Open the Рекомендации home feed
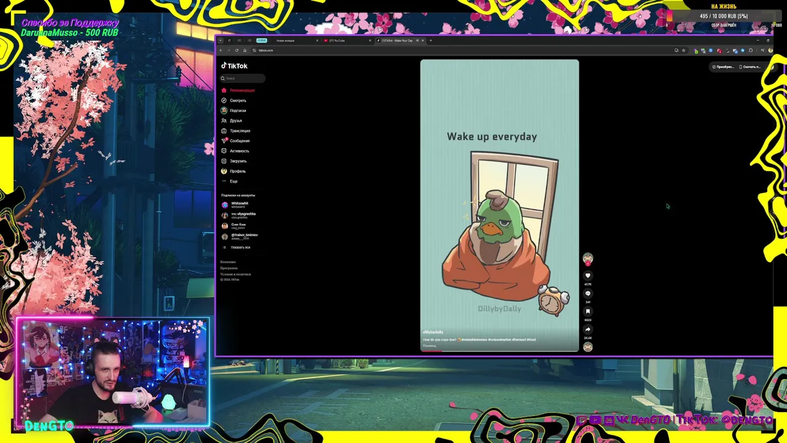 pos(238,90)
